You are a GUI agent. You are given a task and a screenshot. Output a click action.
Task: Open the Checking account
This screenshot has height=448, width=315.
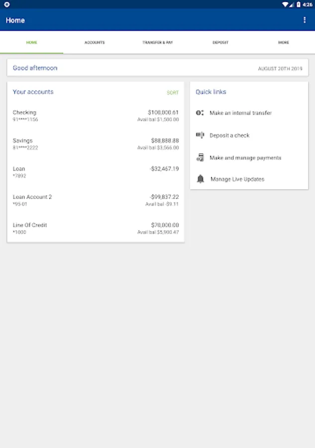tap(96, 116)
